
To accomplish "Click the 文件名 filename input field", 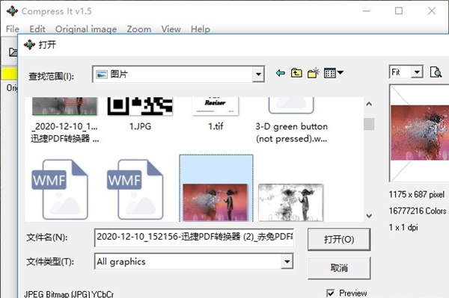I will [x=194, y=238].
